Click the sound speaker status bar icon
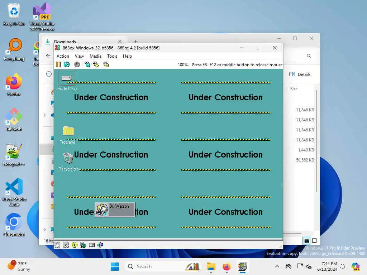Viewport: 367px width, 275px height. [x=100, y=245]
